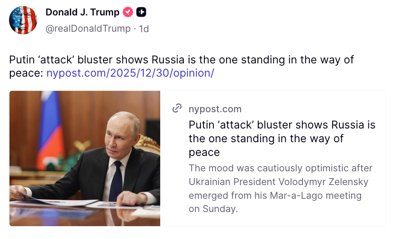Click the article preview photo thumbnail
395x239 pixels.
point(85,158)
